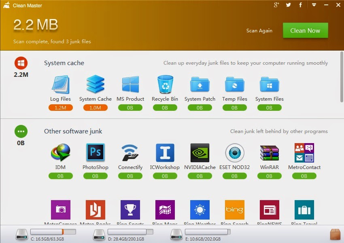Click the 1.2M badge under Log Files
Screen dimensions: 344x243
pyautogui.click(x=61, y=108)
